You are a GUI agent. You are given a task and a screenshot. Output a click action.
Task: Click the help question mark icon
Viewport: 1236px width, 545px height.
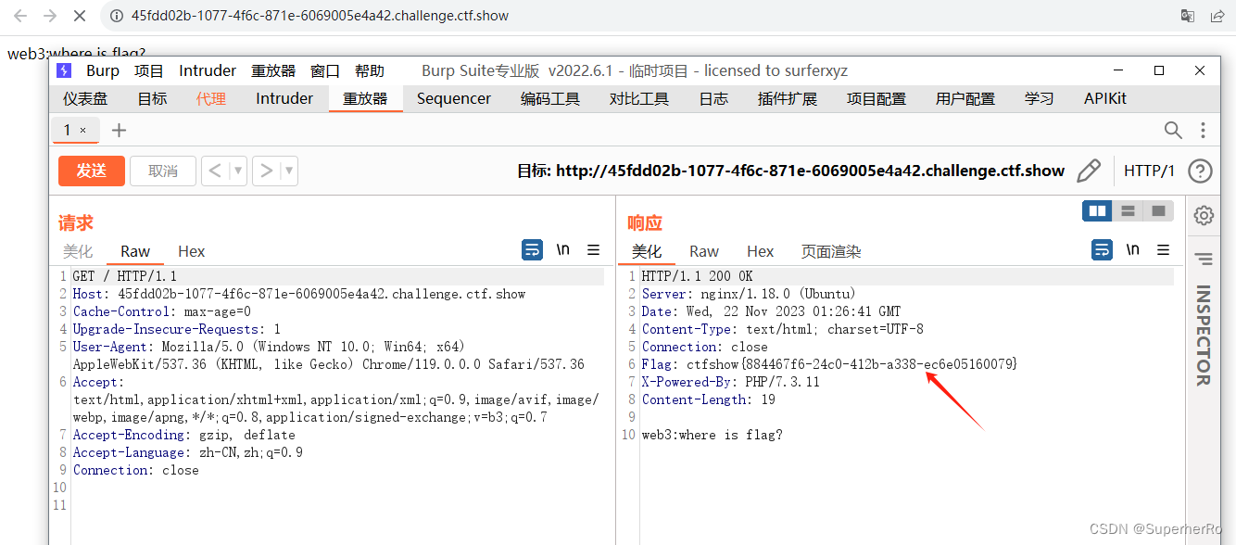click(1202, 171)
